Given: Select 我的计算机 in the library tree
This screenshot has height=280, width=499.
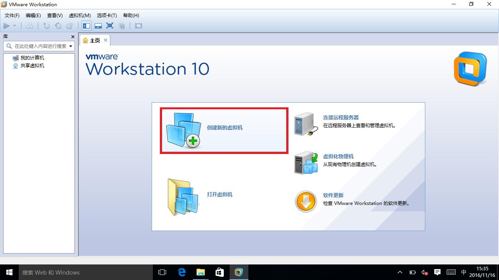Looking at the screenshot, I should click(x=32, y=58).
